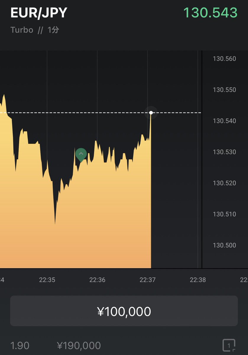
Task: Tap the 130.540 price axis label
Action: 224,121
